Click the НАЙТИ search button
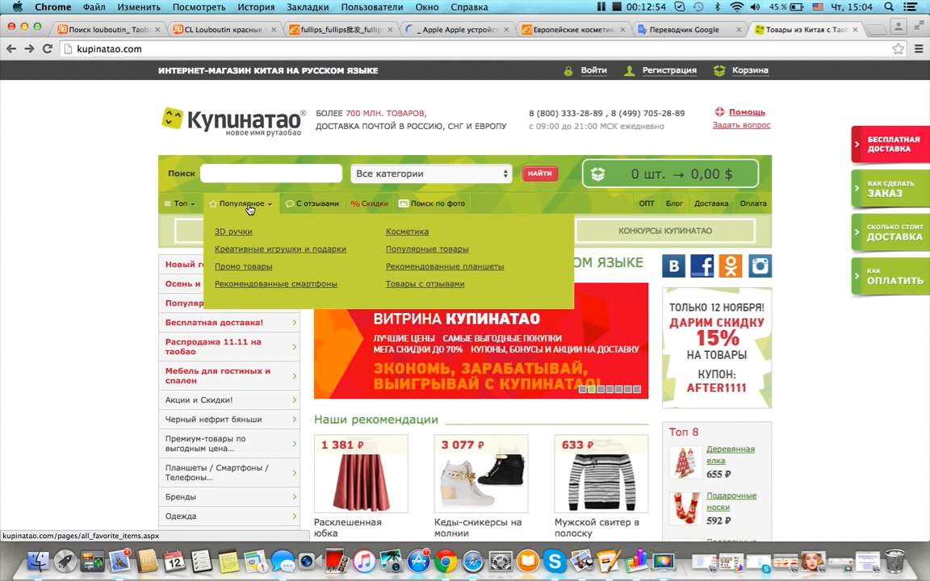The height and width of the screenshot is (581, 930). pos(540,173)
